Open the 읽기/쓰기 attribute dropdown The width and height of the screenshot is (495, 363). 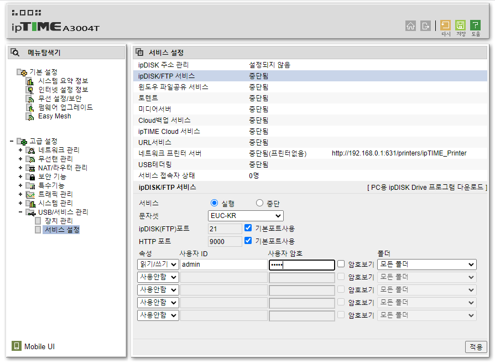158,265
